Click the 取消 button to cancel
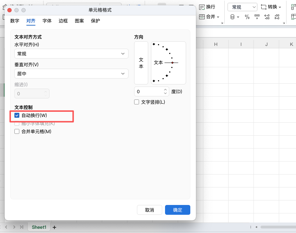296x233 pixels. click(x=150, y=210)
